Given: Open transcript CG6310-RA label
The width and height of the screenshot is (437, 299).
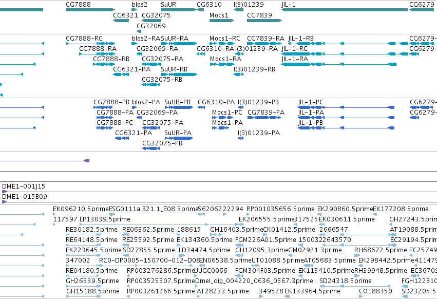Looking at the screenshot, I should click(216, 48).
